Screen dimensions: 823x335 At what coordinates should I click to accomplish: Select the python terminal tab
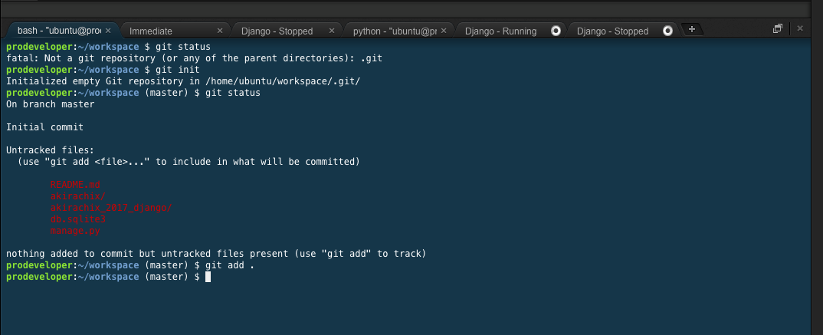(394, 31)
